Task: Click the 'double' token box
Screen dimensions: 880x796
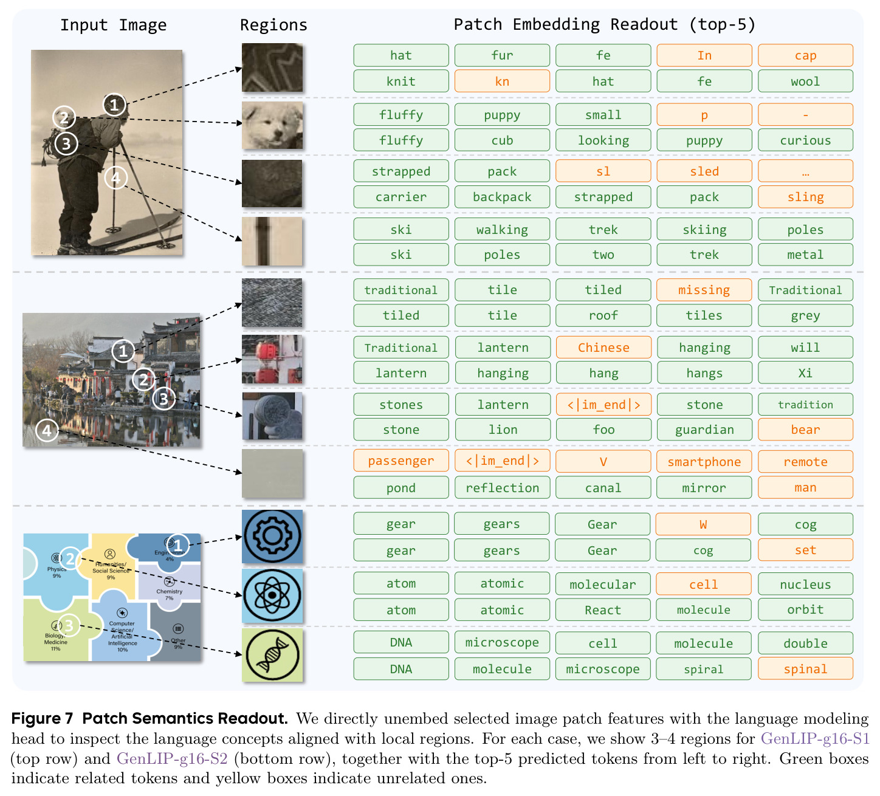Action: coord(805,643)
